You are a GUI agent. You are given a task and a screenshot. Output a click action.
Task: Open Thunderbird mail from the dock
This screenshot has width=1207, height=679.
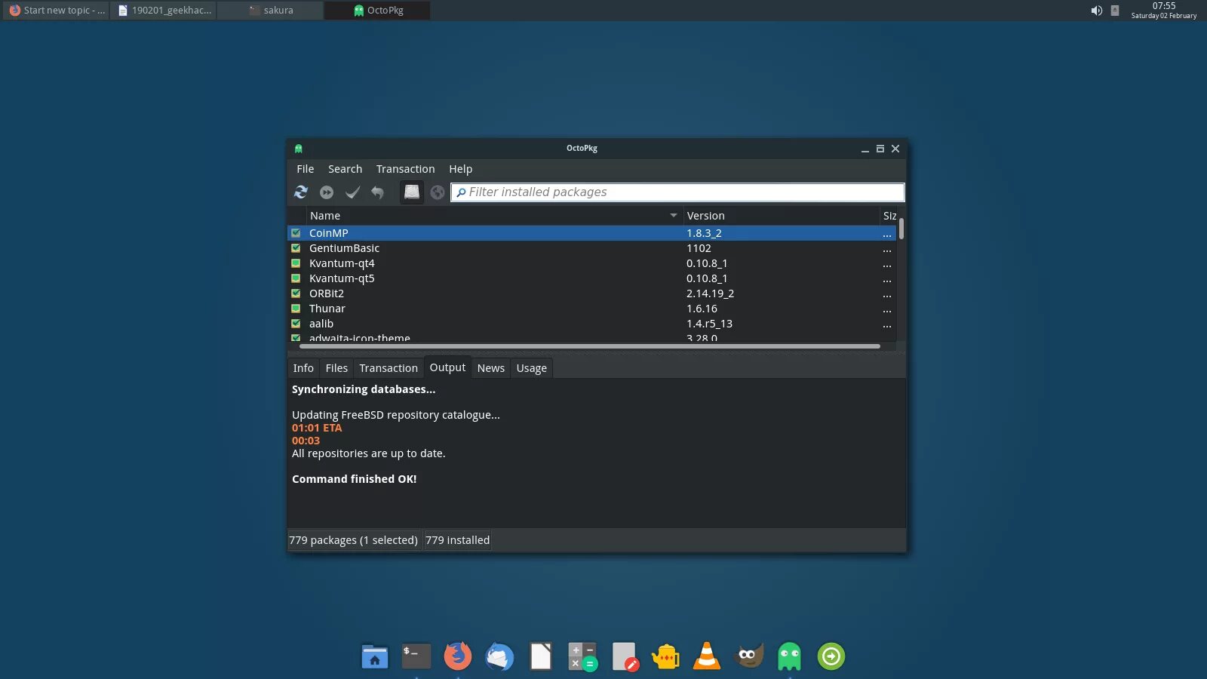(499, 657)
